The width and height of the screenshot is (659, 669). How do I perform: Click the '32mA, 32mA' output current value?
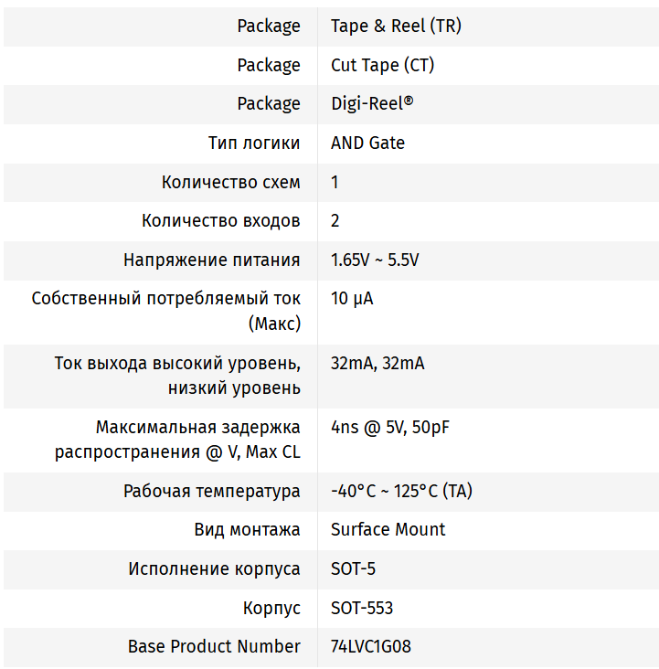(x=377, y=364)
